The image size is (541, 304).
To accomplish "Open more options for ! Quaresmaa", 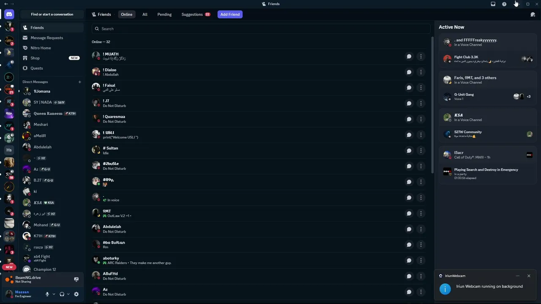I will [x=421, y=119].
